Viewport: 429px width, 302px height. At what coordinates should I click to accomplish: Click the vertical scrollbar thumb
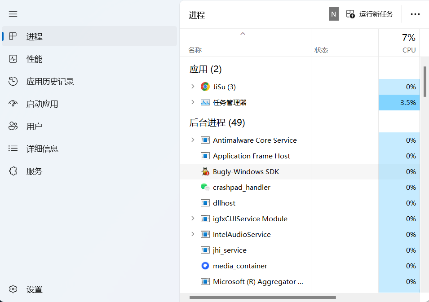pyautogui.click(x=425, y=82)
